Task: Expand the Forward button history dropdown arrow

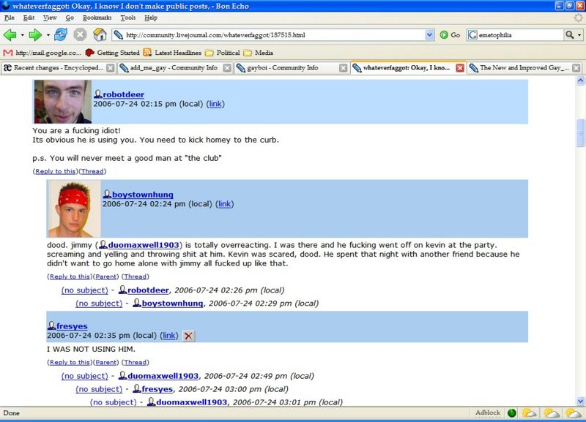Action: click(48, 34)
